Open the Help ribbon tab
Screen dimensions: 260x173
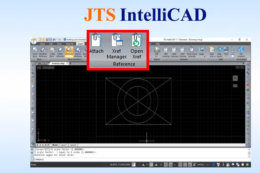click(x=158, y=44)
